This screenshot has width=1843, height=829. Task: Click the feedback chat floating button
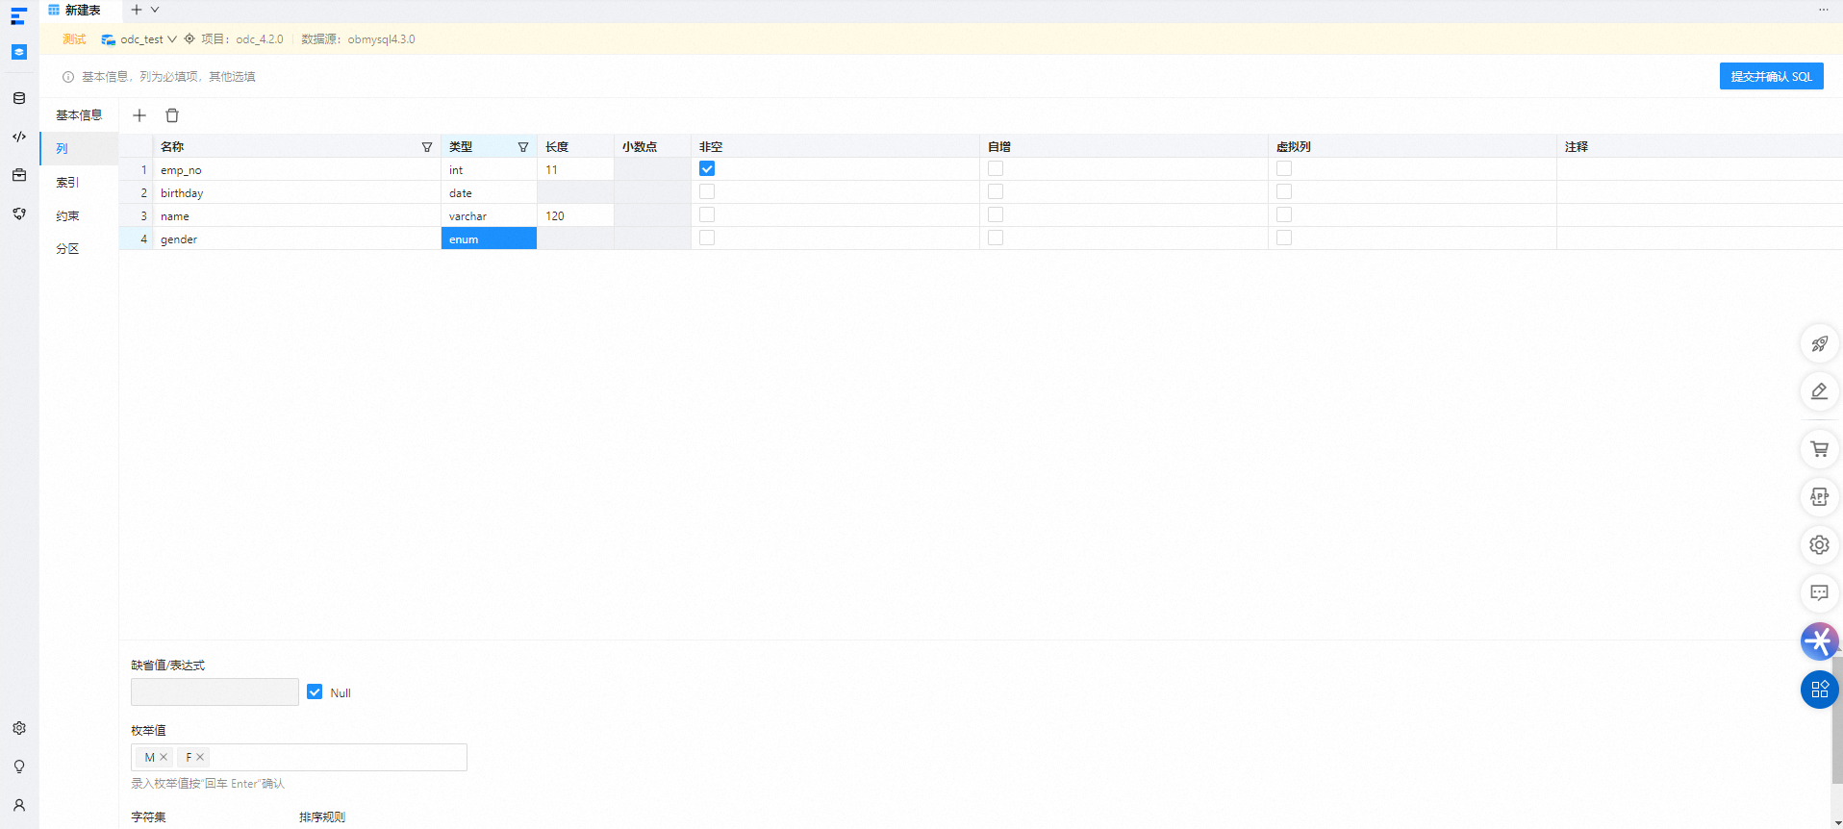tap(1819, 593)
